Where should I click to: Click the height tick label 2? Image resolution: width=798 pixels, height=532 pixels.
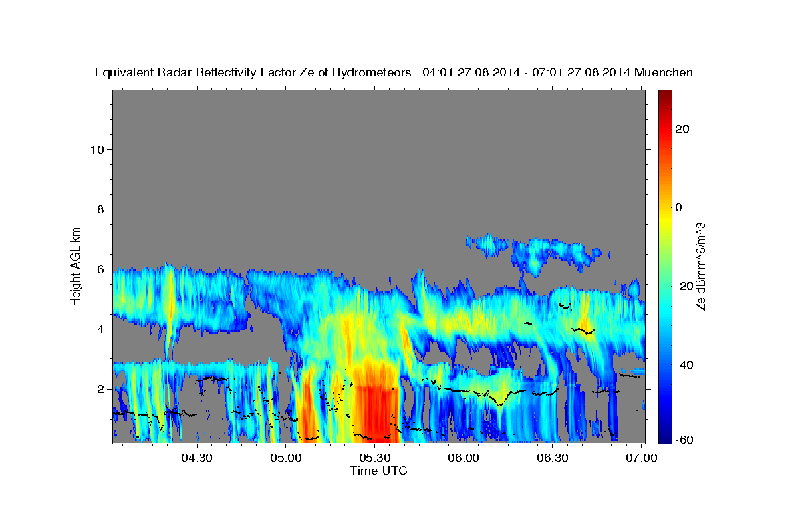[x=100, y=388]
